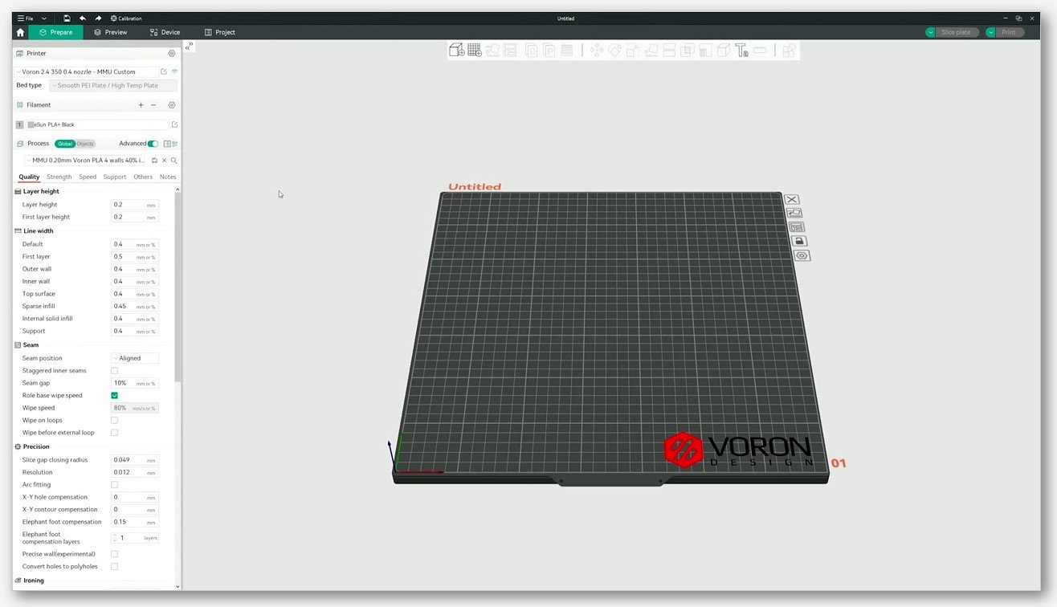Viewport: 1057px width, 607px height.
Task: Click the Calibration button
Action: click(x=126, y=18)
